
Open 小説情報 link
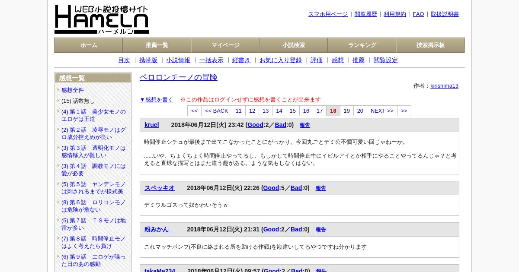click(x=178, y=60)
